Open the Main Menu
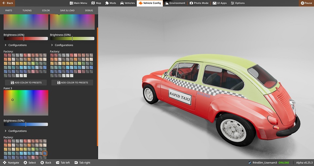 click(78, 3)
